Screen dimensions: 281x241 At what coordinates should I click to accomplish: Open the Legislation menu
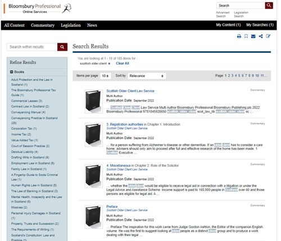coord(71,25)
